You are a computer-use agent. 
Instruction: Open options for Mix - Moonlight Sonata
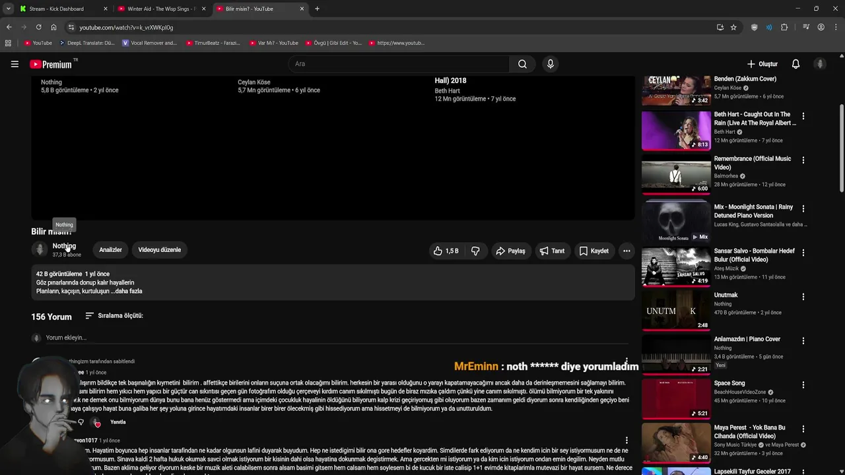tap(803, 208)
